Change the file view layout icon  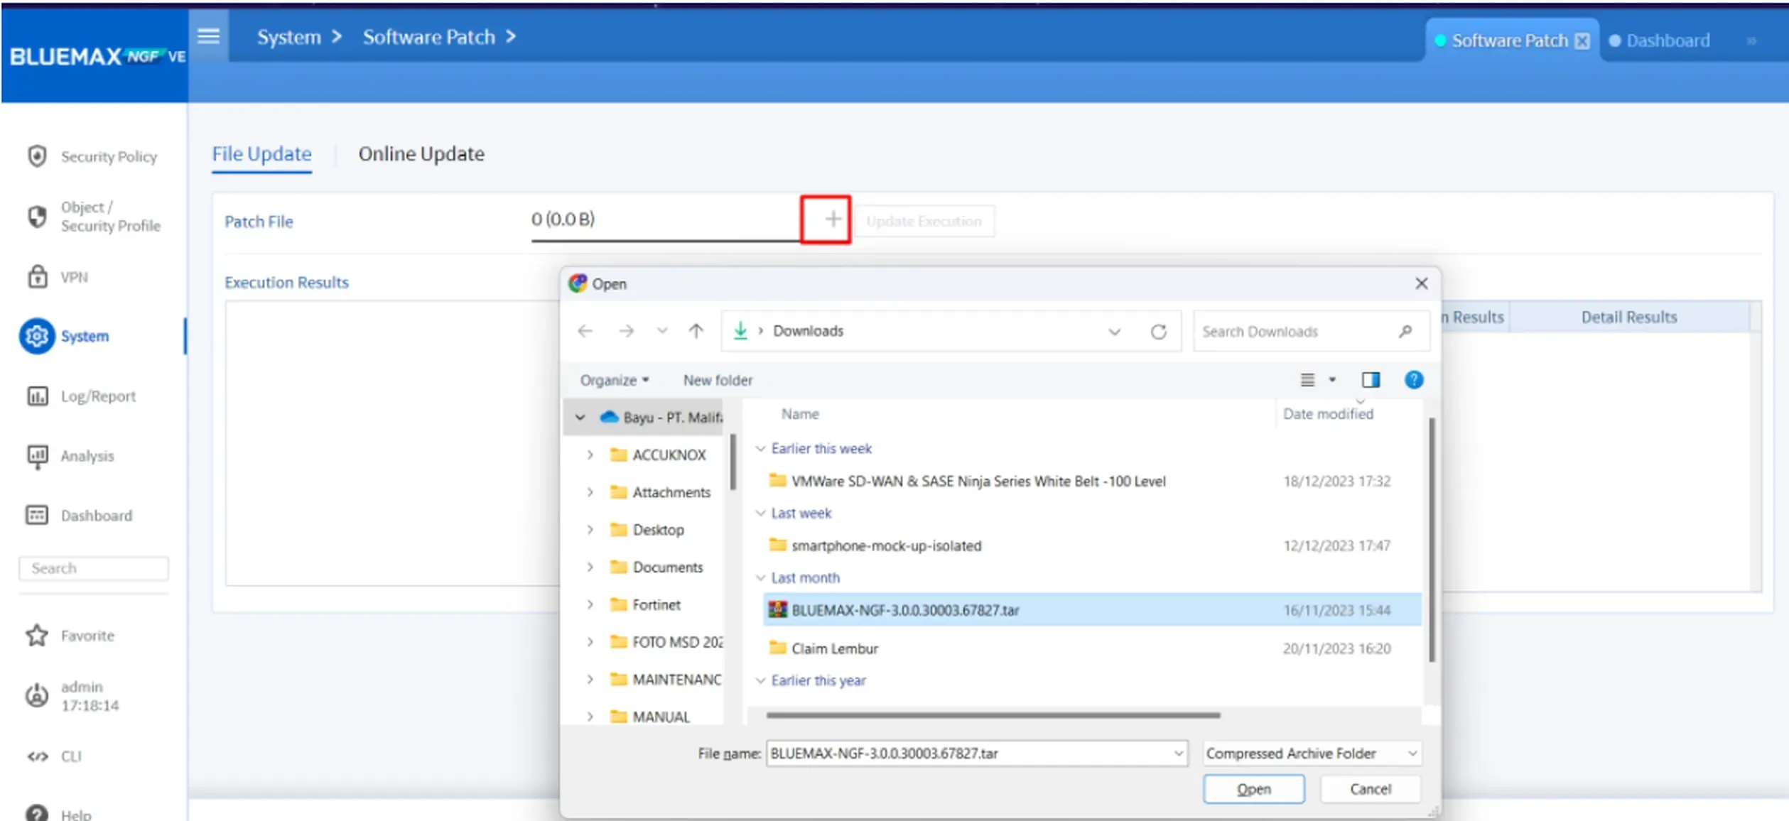point(1307,380)
